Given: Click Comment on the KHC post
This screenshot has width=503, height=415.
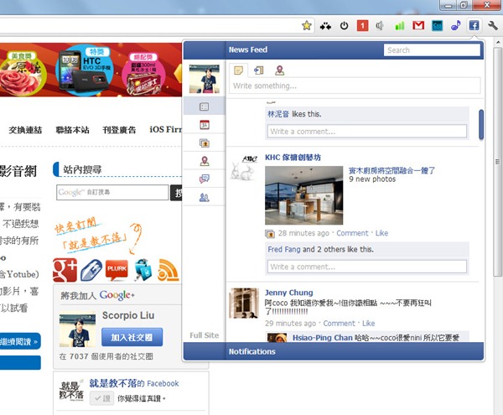Looking at the screenshot, I should pos(352,233).
